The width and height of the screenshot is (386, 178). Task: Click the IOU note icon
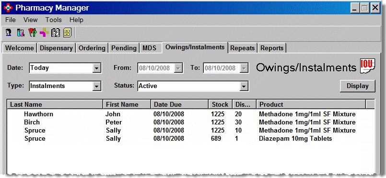[367, 66]
